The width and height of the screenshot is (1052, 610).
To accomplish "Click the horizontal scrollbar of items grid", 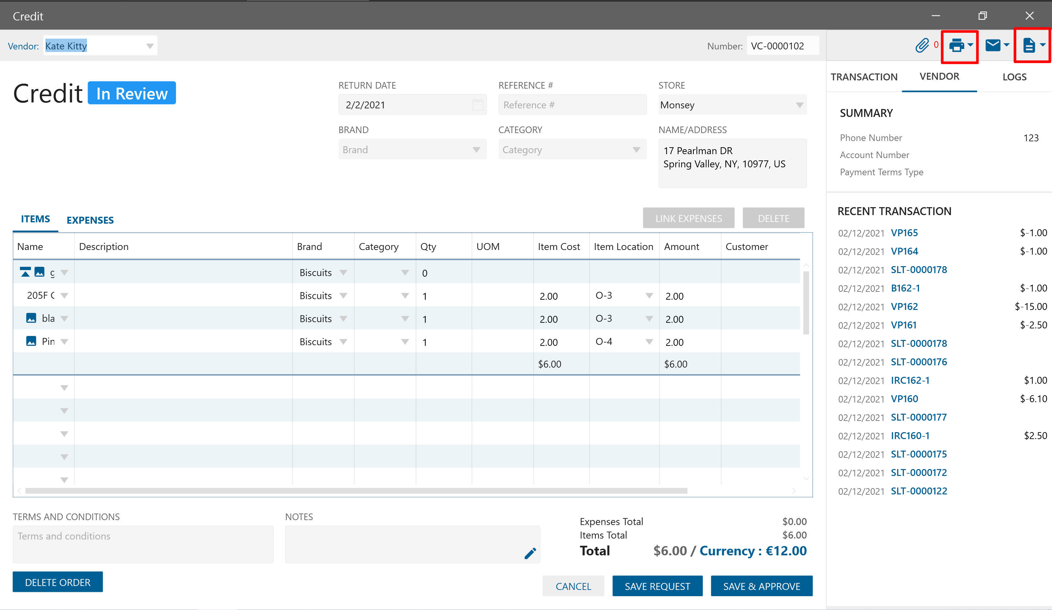I will pos(356,490).
